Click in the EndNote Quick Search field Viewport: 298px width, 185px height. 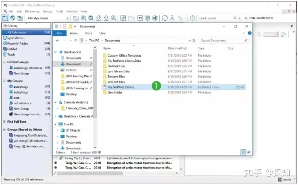point(215,18)
